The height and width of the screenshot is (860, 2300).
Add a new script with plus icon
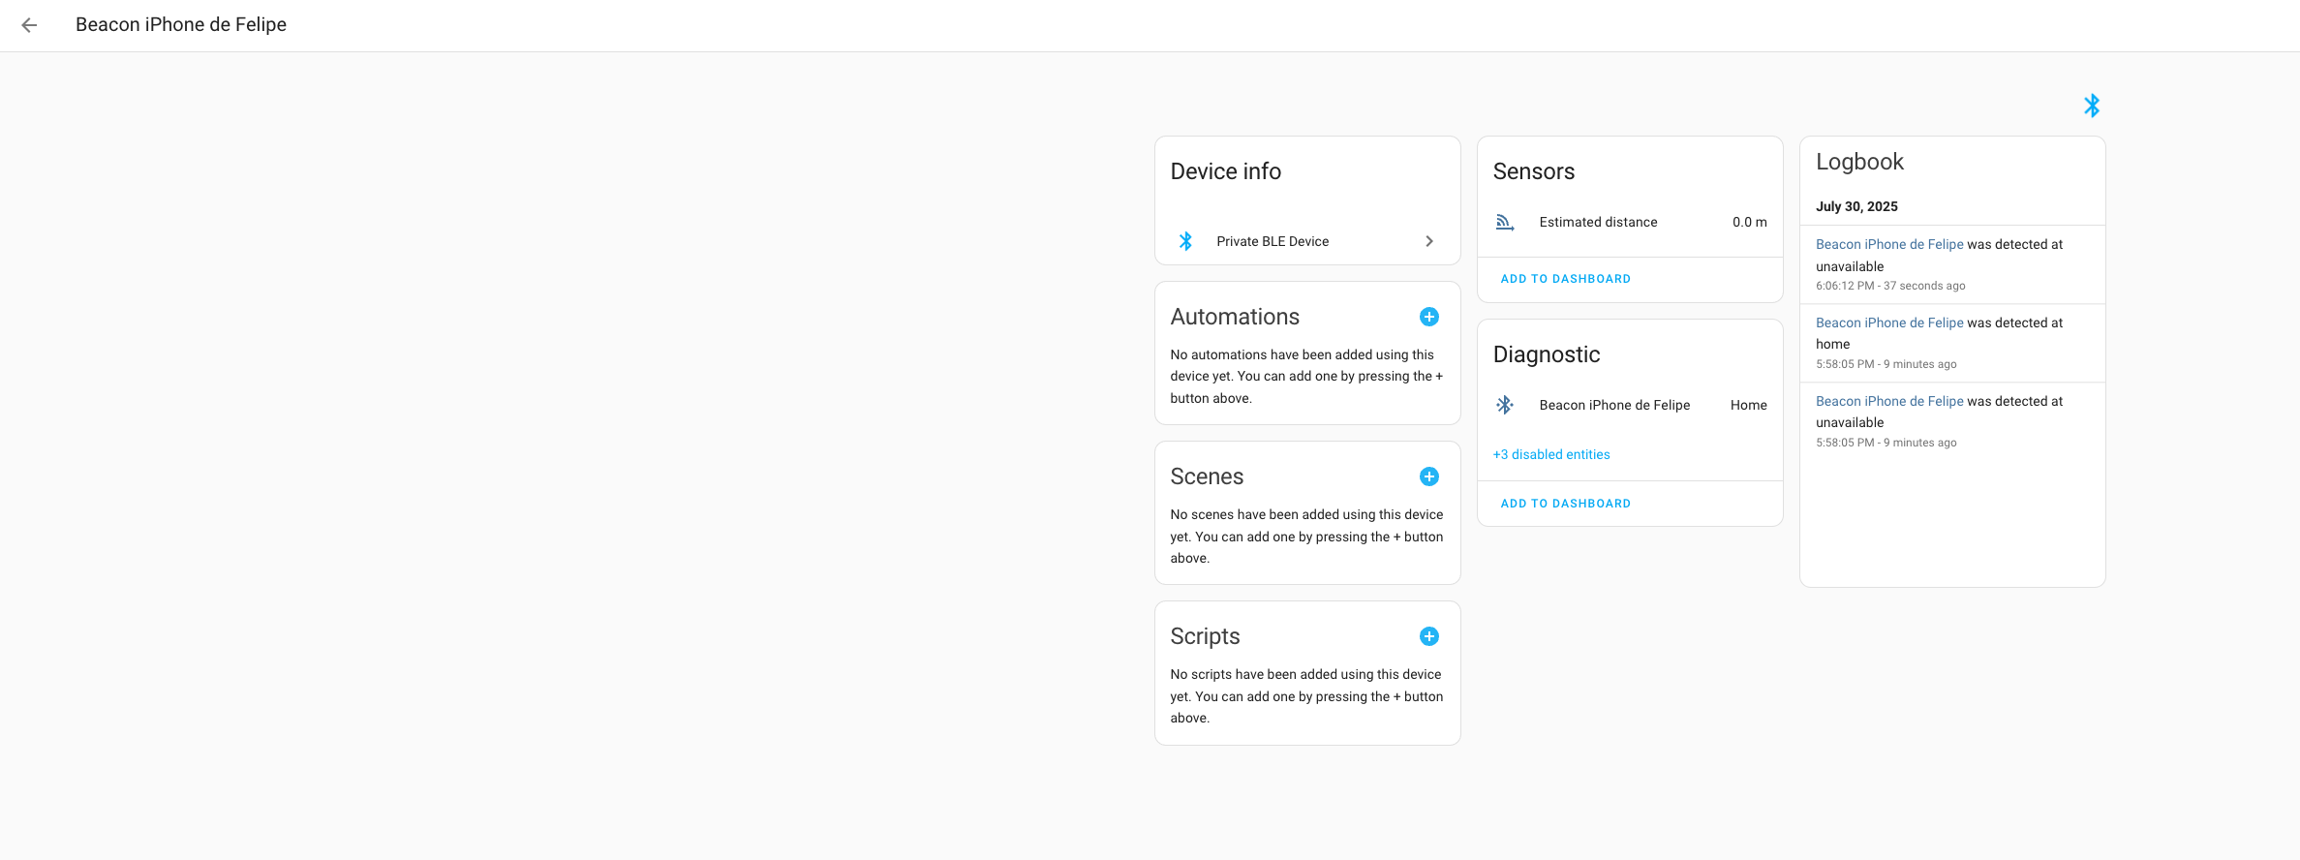[x=1428, y=636]
